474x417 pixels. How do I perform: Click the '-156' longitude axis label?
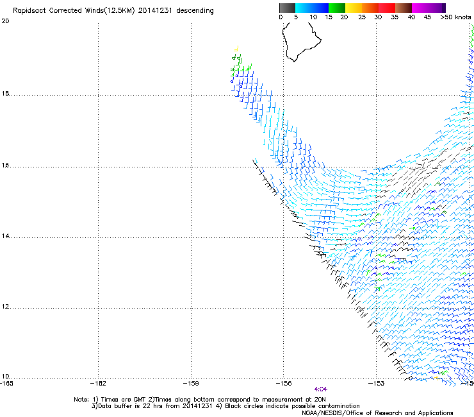(x=284, y=384)
